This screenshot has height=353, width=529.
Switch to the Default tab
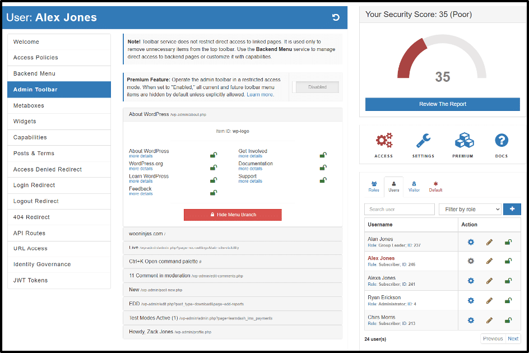[435, 187]
